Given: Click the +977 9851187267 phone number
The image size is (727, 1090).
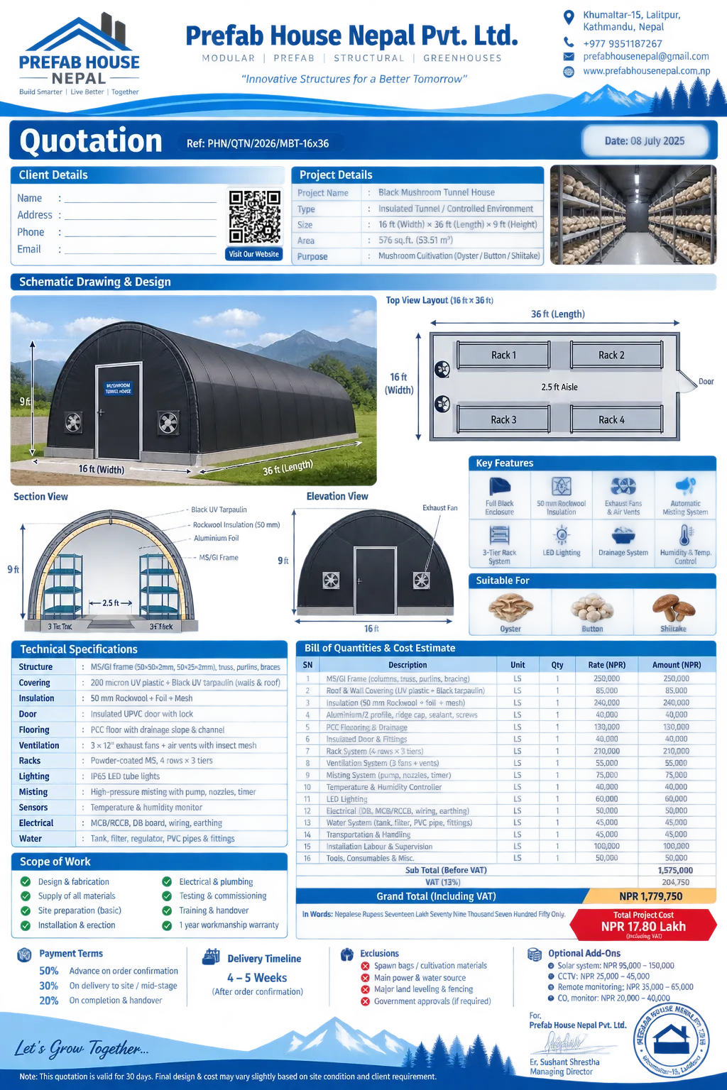Looking at the screenshot, I should click(623, 43).
